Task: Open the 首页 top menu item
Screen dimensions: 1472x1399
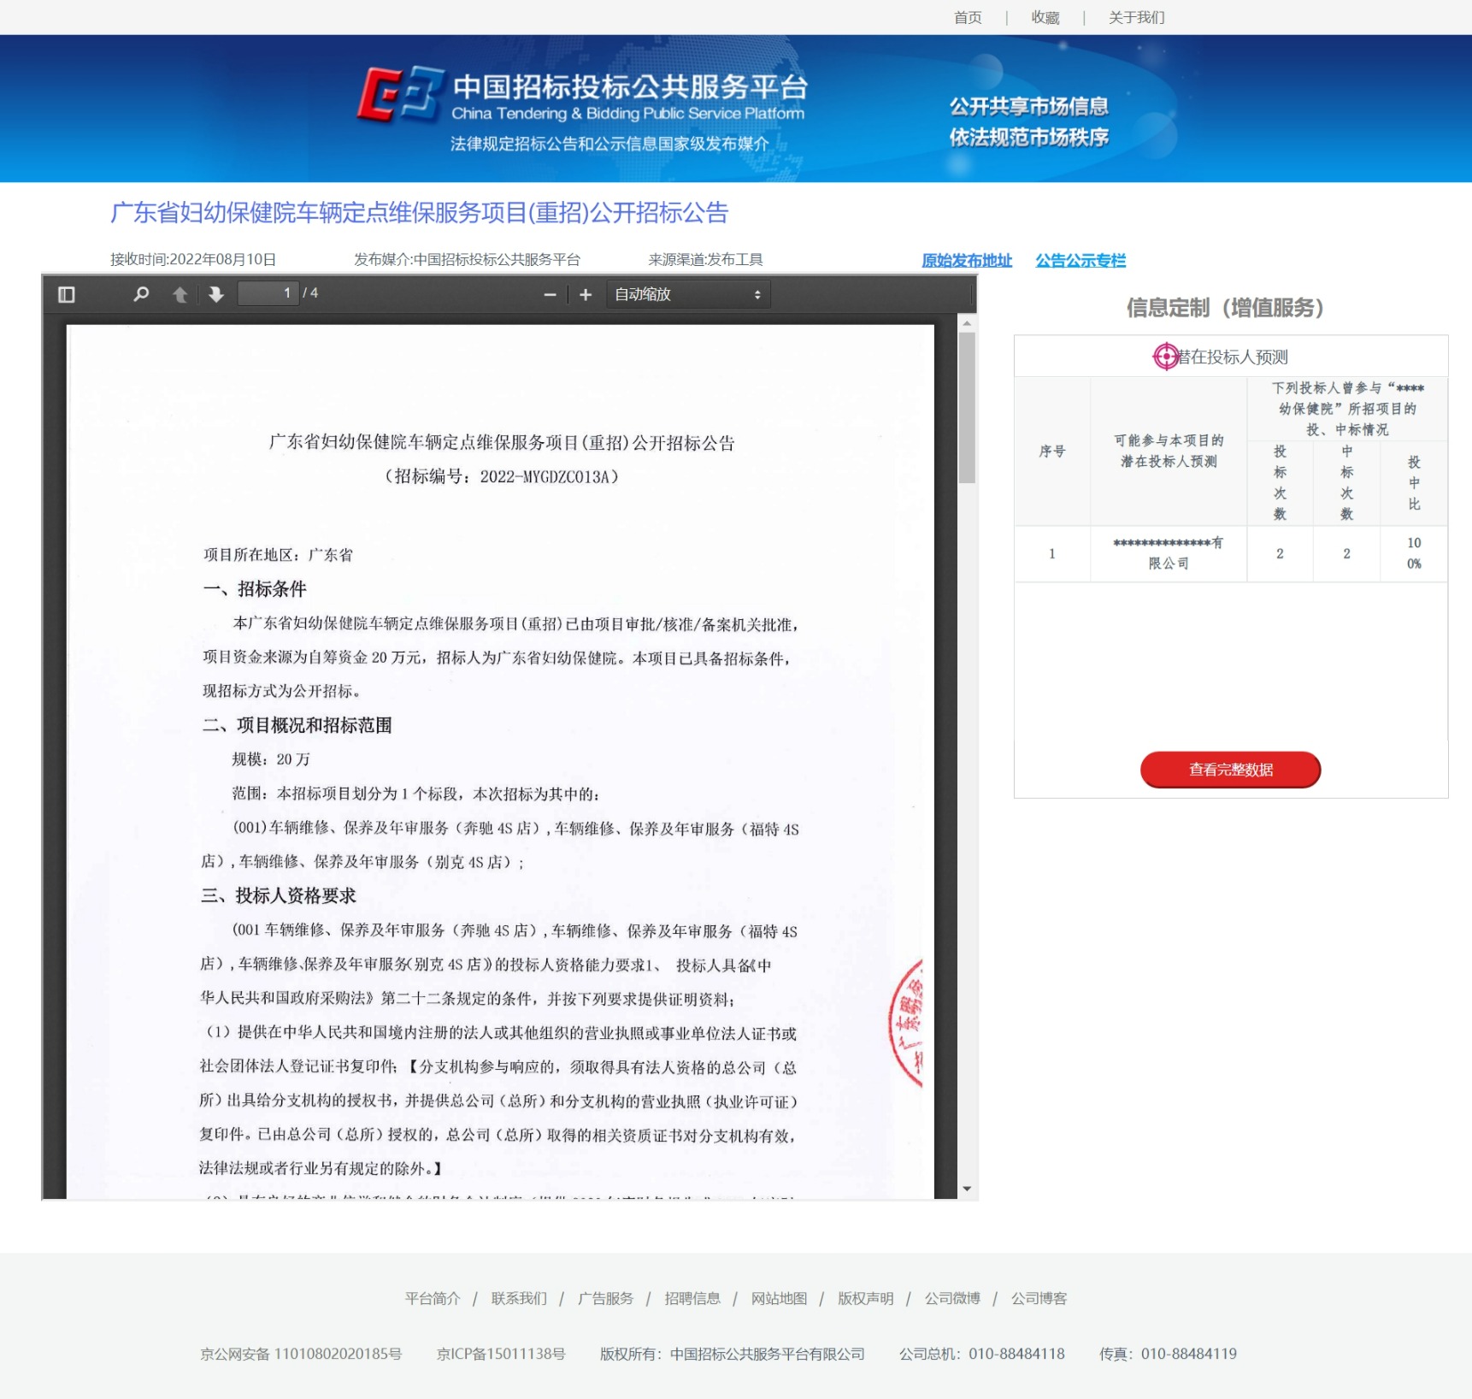Action: (x=968, y=17)
